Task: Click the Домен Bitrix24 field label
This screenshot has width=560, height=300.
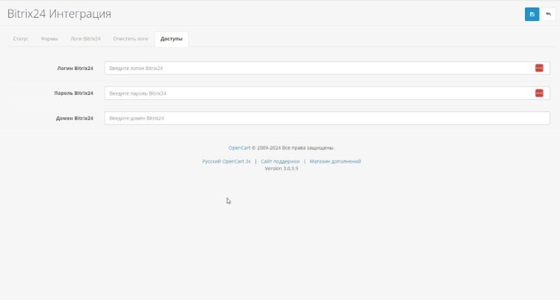Action: 75,118
